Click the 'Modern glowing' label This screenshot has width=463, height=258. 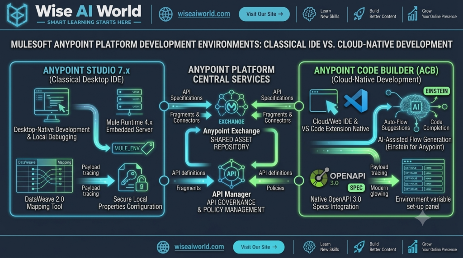point(379,191)
